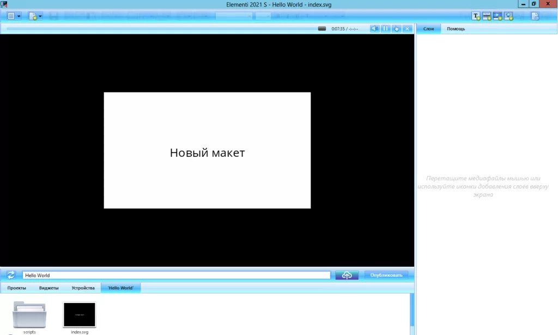558x335 pixels.
Task: Click the add web widget layer icon
Action: coord(508,16)
